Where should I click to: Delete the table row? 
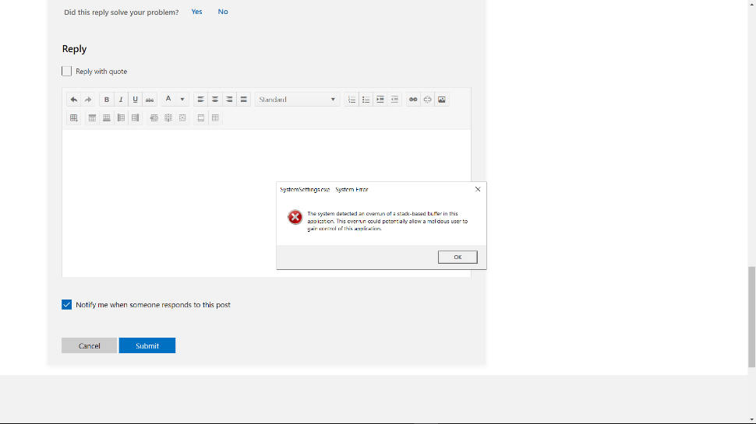[154, 118]
